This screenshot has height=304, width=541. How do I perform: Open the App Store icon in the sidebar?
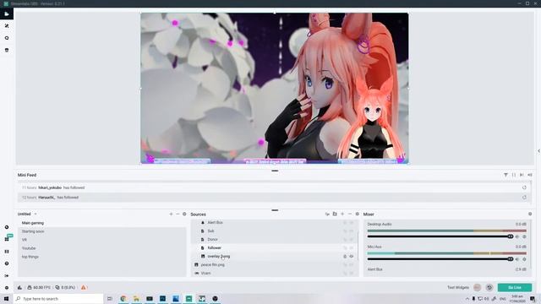7,50
